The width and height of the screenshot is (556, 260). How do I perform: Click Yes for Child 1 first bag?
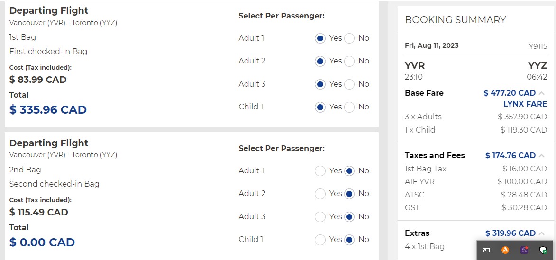[320, 107]
